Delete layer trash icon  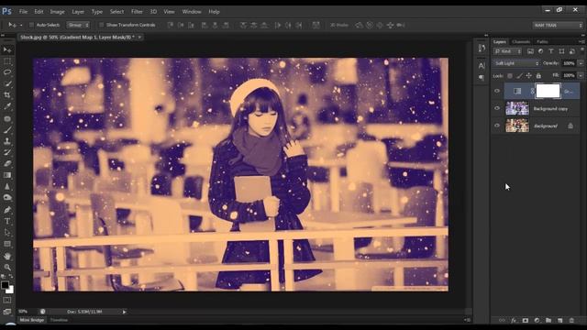click(571, 320)
